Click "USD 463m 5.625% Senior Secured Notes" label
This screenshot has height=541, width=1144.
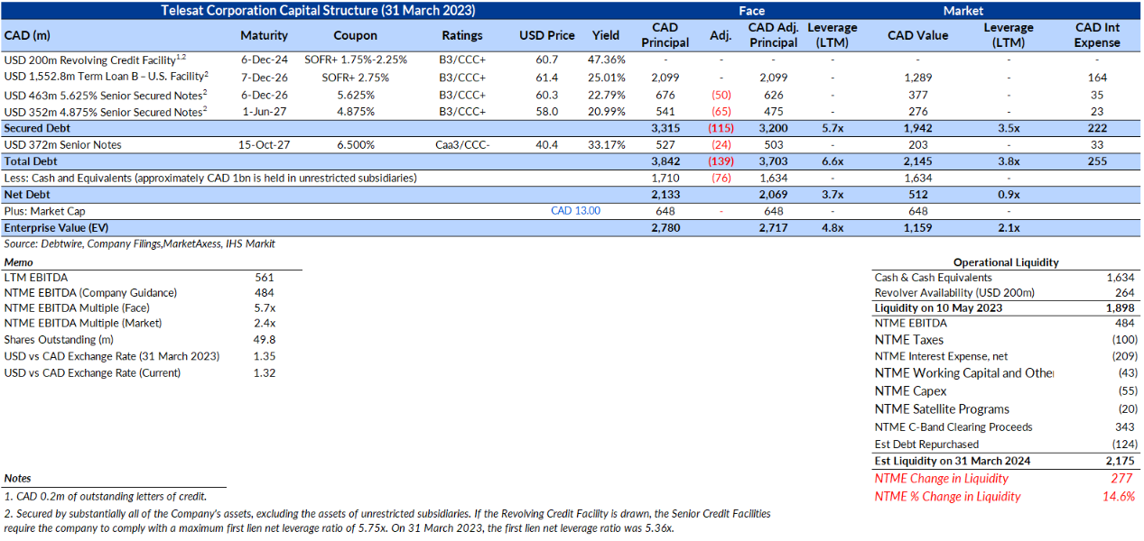[x=107, y=95]
